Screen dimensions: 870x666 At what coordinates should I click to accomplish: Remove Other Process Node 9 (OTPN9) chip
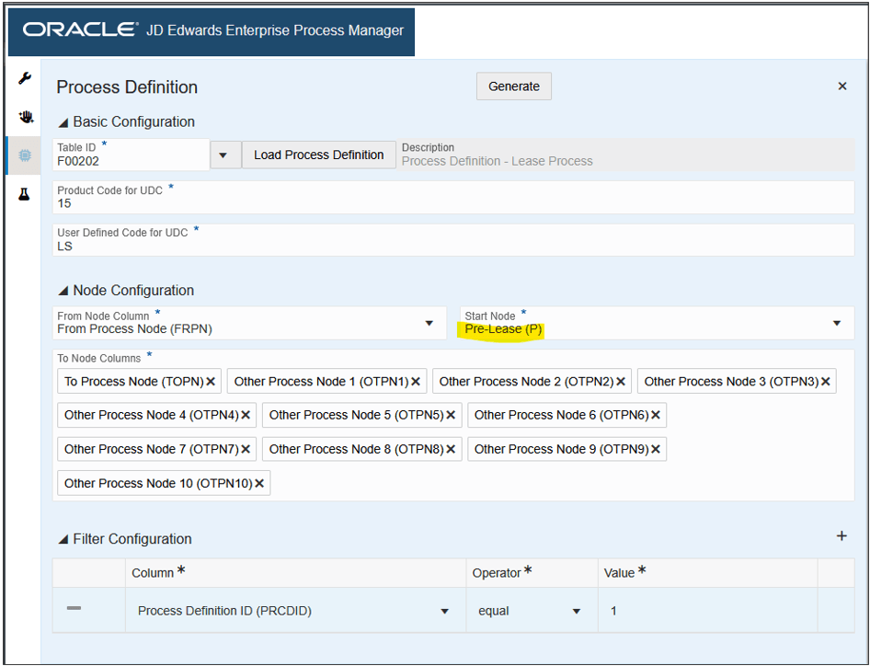pyautogui.click(x=656, y=449)
